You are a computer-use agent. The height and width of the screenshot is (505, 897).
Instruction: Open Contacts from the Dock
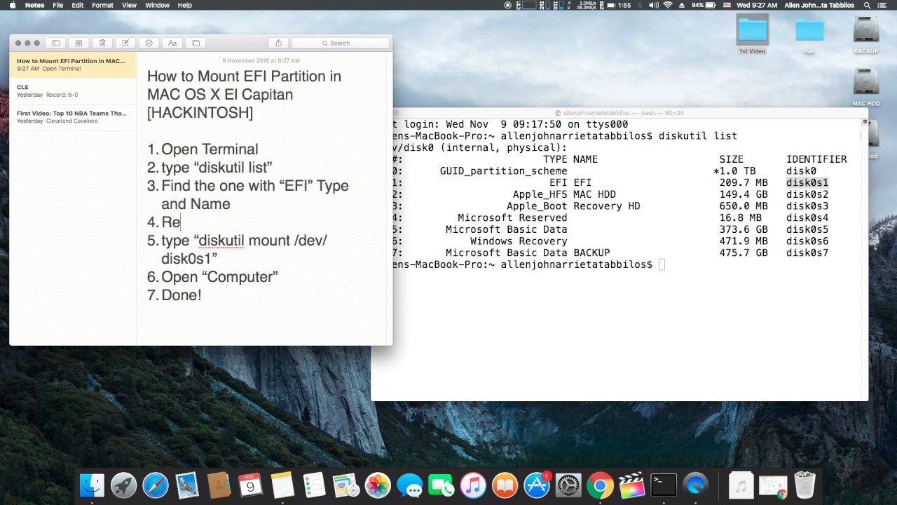[x=219, y=485]
